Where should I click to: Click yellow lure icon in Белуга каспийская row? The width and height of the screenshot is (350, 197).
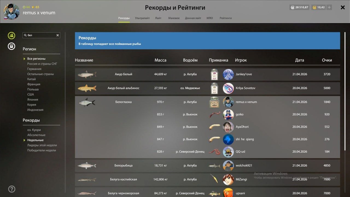[214, 179]
